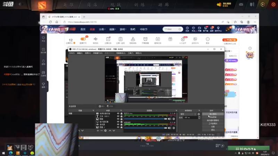Open the gift box icon in Douyu toolbar

(170, 39)
